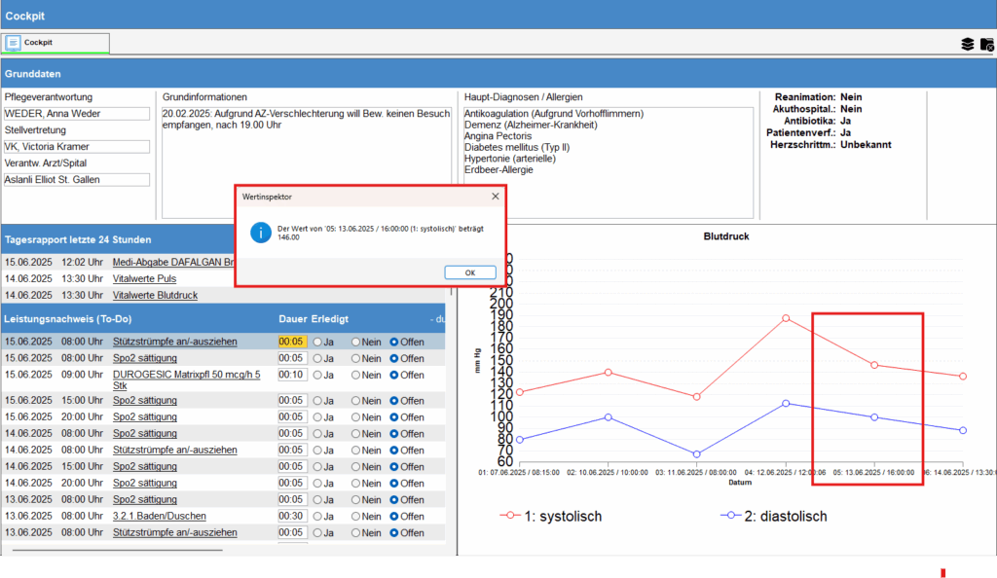Click the stacked layers icon in toolbar
997x578 pixels.
(x=967, y=44)
